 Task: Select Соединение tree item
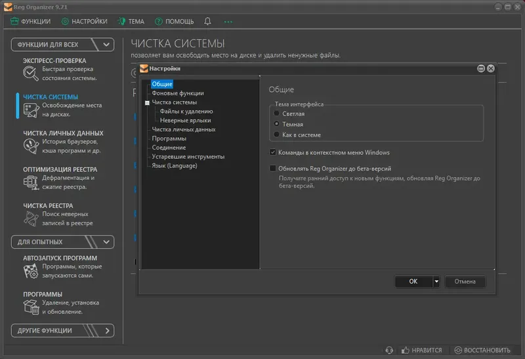(x=169, y=148)
